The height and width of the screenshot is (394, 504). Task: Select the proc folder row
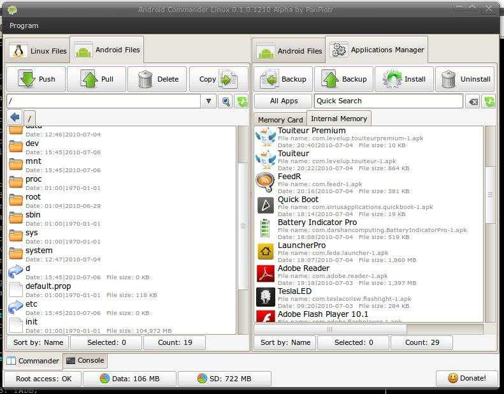pos(122,183)
